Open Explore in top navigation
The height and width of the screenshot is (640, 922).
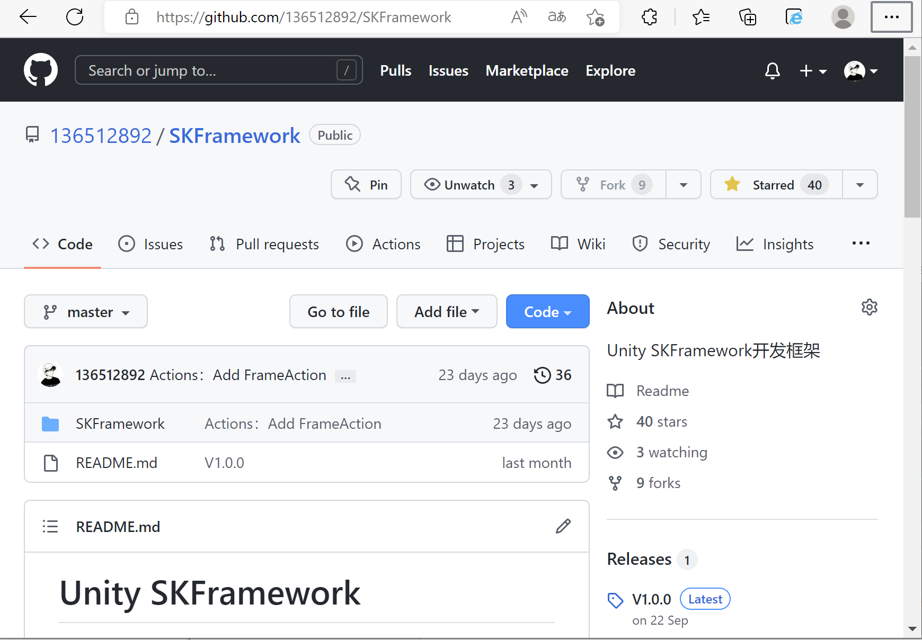point(610,70)
